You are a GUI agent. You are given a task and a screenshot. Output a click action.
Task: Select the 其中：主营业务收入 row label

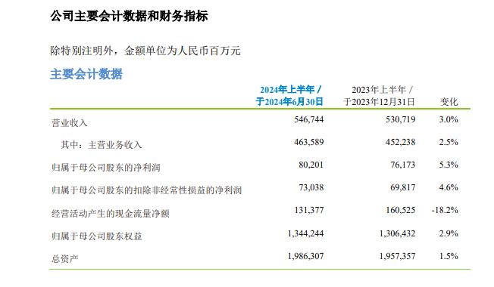pos(101,145)
